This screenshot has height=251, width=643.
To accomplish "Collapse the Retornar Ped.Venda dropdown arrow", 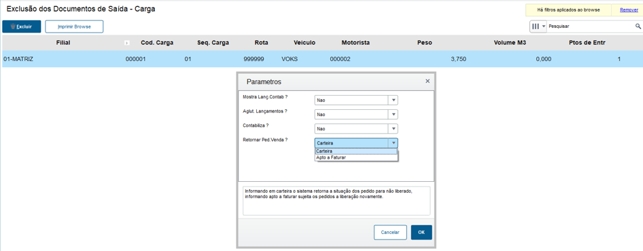I will click(394, 143).
